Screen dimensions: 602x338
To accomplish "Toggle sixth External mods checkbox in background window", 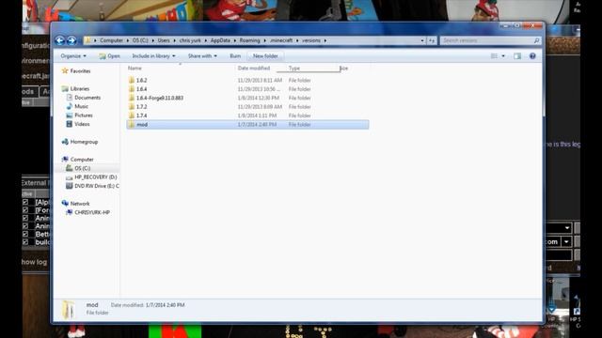I will pos(25,242).
